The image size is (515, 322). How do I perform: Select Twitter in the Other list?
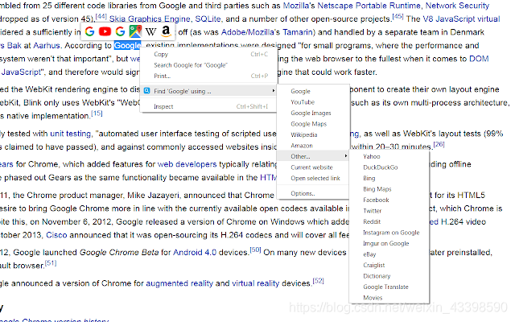[x=389, y=211]
